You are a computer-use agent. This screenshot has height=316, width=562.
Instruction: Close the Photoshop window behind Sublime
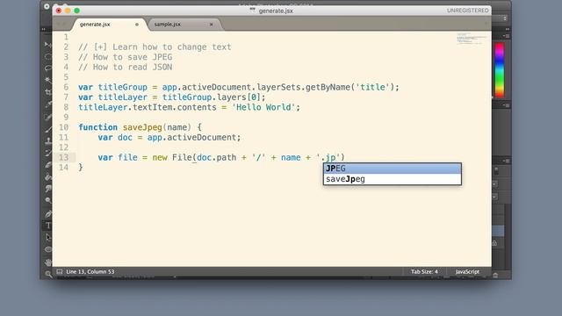(47, 6)
